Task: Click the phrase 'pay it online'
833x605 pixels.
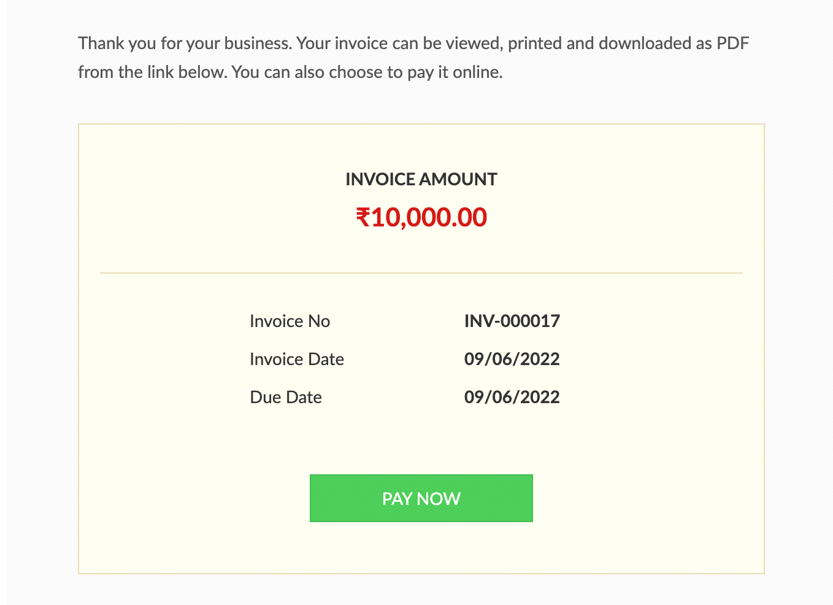Action: tap(456, 72)
